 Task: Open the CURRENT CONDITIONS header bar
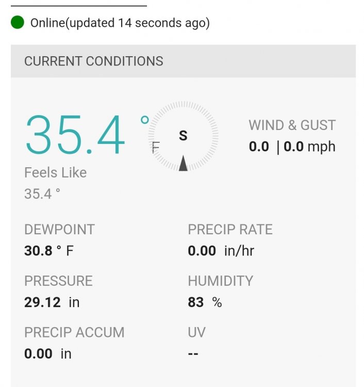pos(183,61)
